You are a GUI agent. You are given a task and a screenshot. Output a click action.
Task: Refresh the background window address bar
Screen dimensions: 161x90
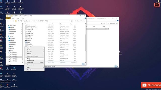tap(104, 23)
